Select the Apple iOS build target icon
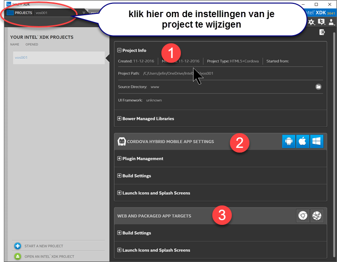 (303, 141)
